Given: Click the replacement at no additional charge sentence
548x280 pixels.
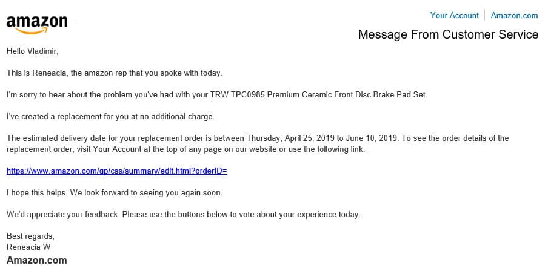Looking at the screenshot, I should (110, 117).
